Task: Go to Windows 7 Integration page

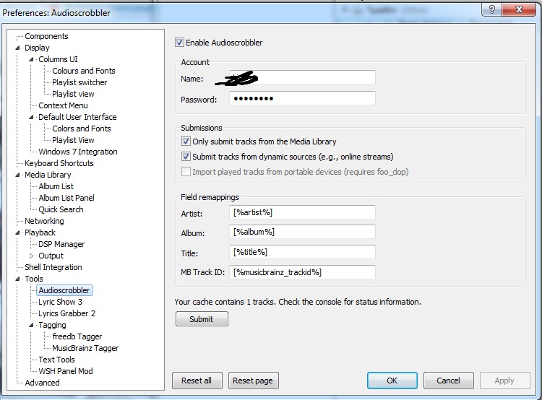Action: (x=77, y=152)
